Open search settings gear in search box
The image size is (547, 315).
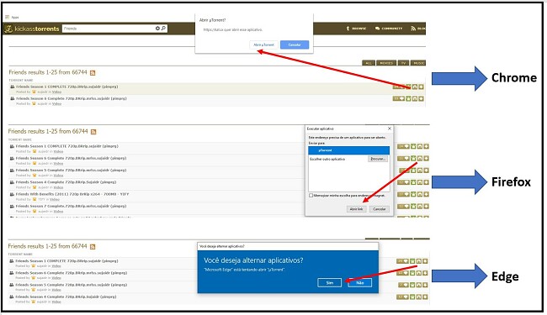coord(157,29)
